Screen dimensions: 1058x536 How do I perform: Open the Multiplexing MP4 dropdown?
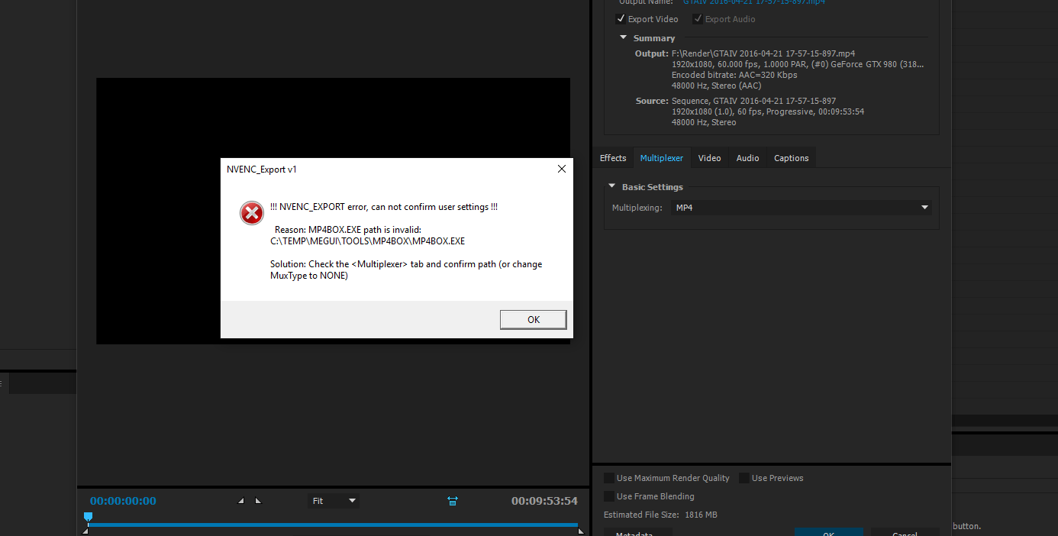coord(801,207)
